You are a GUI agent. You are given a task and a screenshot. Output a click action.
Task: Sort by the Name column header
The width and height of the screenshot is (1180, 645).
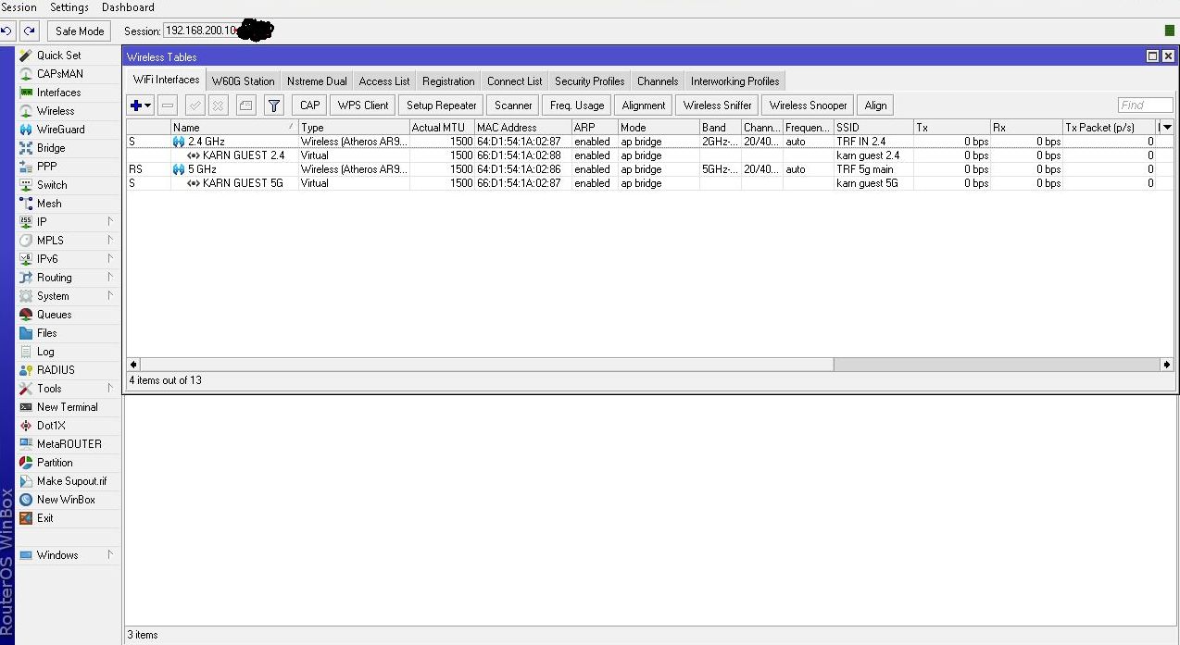(234, 127)
